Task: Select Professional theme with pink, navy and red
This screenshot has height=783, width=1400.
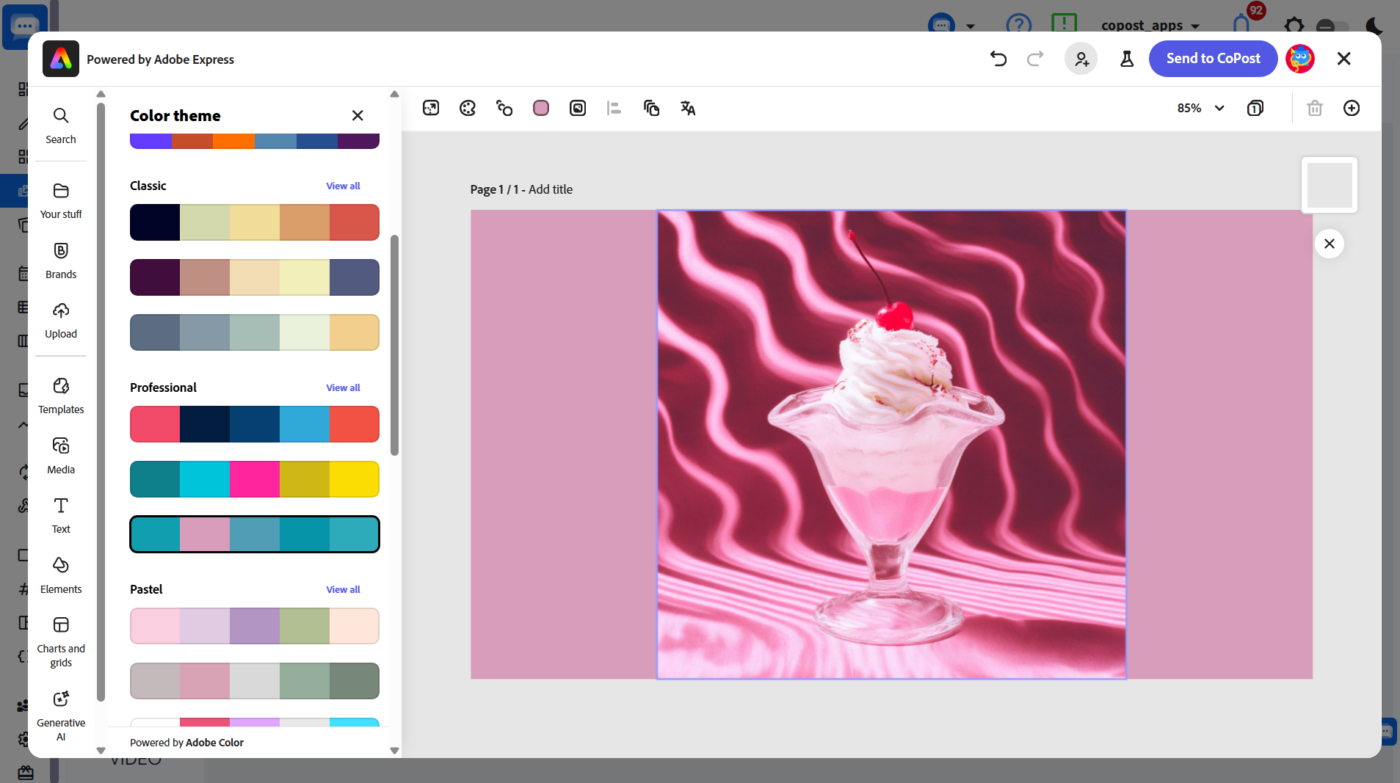Action: click(255, 424)
